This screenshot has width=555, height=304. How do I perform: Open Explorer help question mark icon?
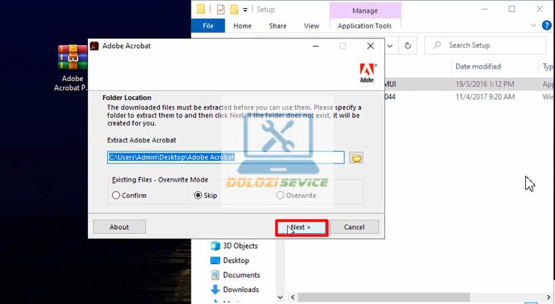(x=546, y=26)
